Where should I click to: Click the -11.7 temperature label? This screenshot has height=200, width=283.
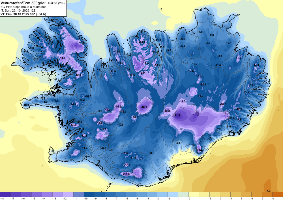point(127,70)
